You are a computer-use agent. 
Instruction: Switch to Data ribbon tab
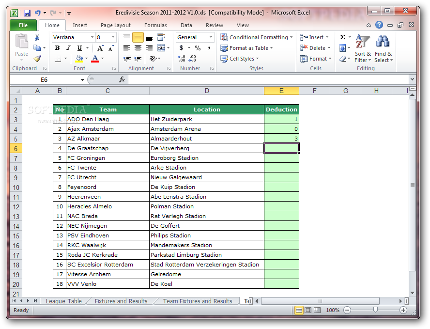click(186, 25)
